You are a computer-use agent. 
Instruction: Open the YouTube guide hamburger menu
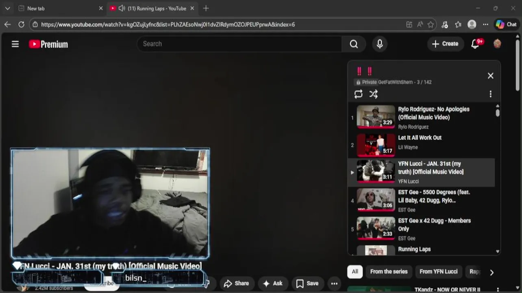click(15, 44)
